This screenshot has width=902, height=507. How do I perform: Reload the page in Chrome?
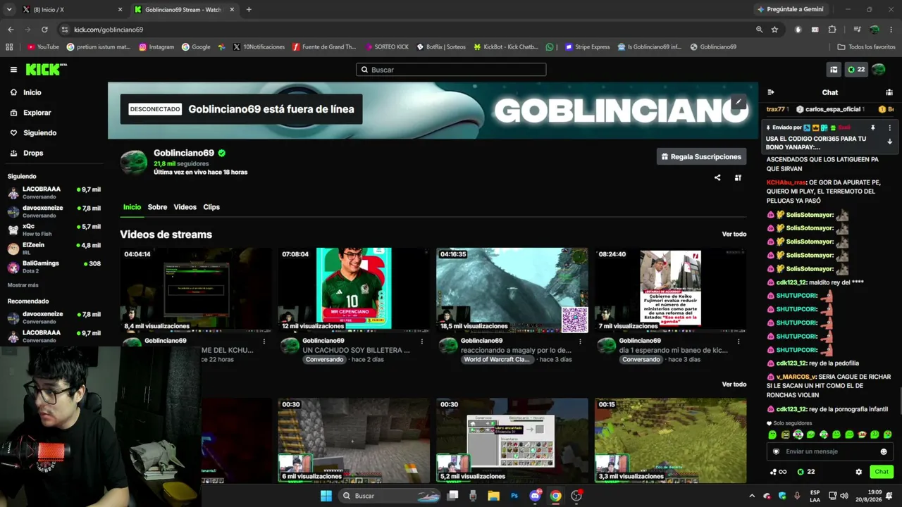tap(44, 30)
